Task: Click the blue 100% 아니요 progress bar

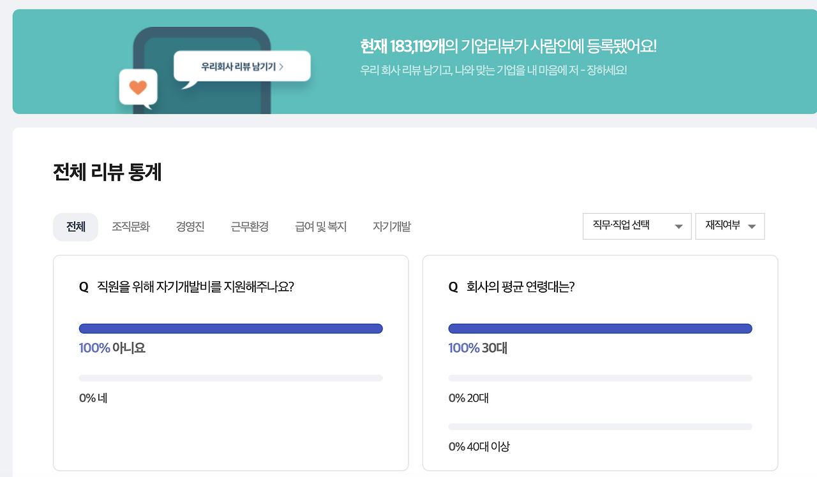Action: (x=230, y=328)
